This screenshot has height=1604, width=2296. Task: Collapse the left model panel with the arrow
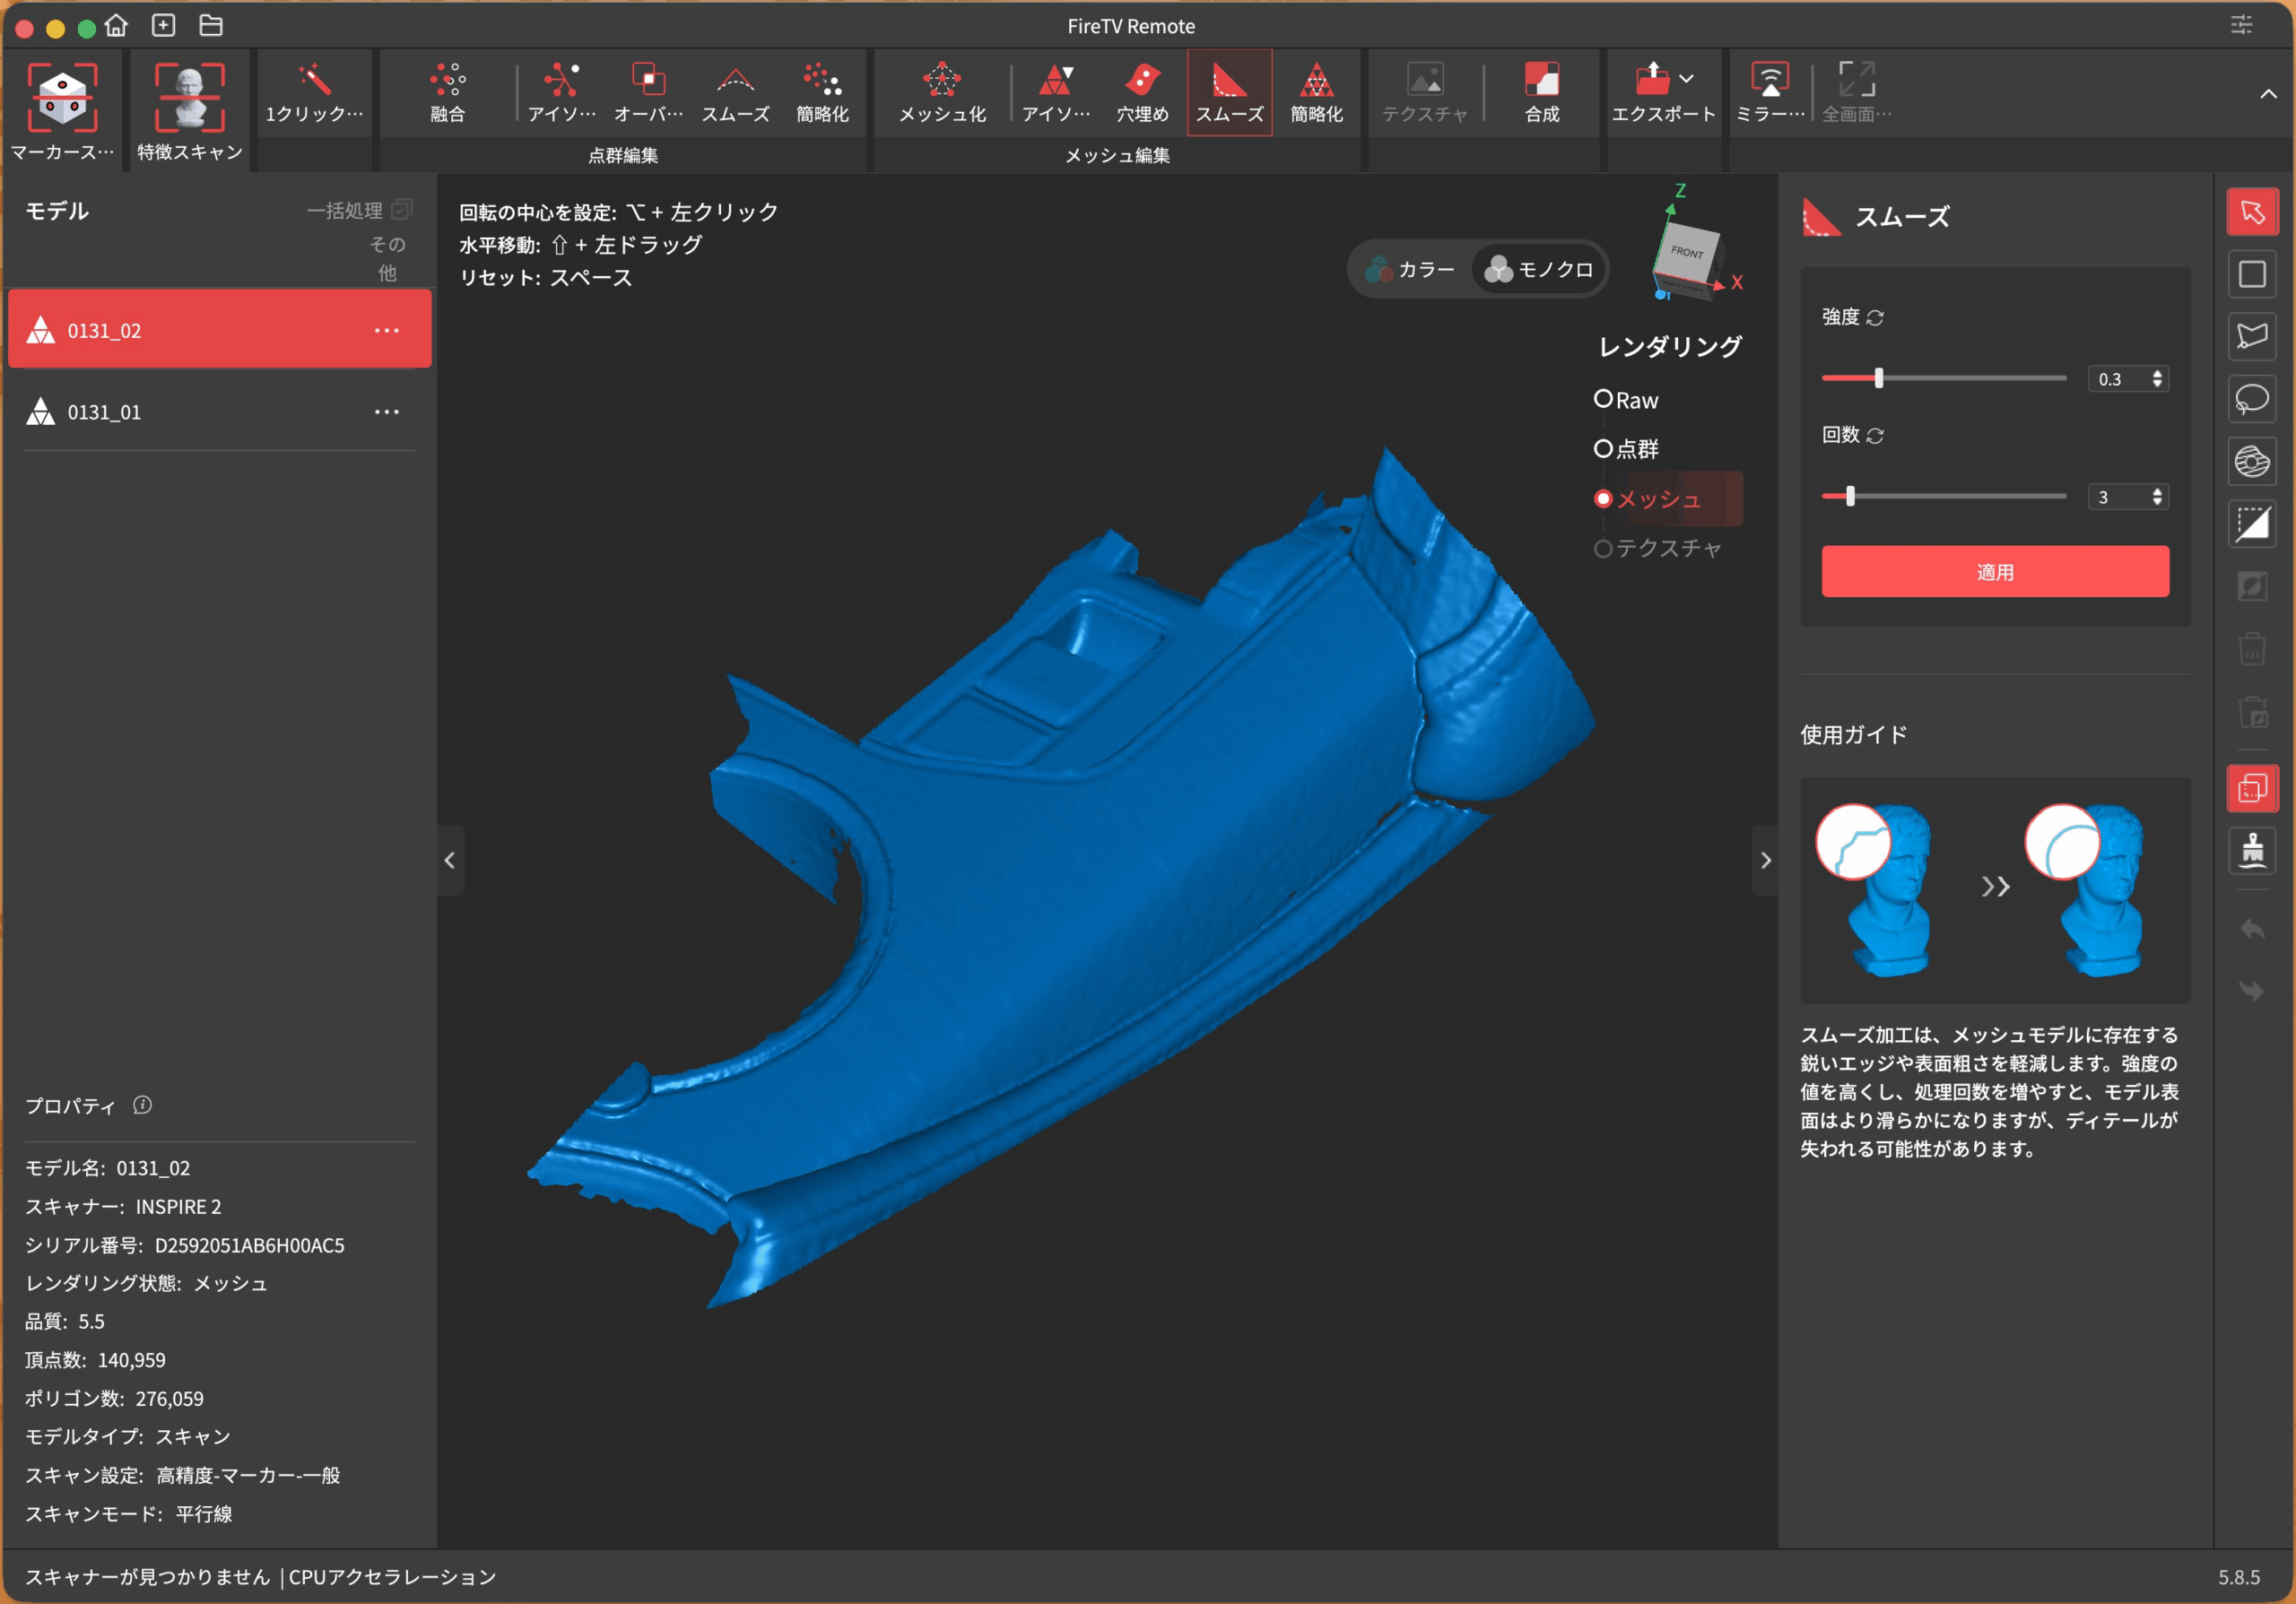(x=450, y=861)
